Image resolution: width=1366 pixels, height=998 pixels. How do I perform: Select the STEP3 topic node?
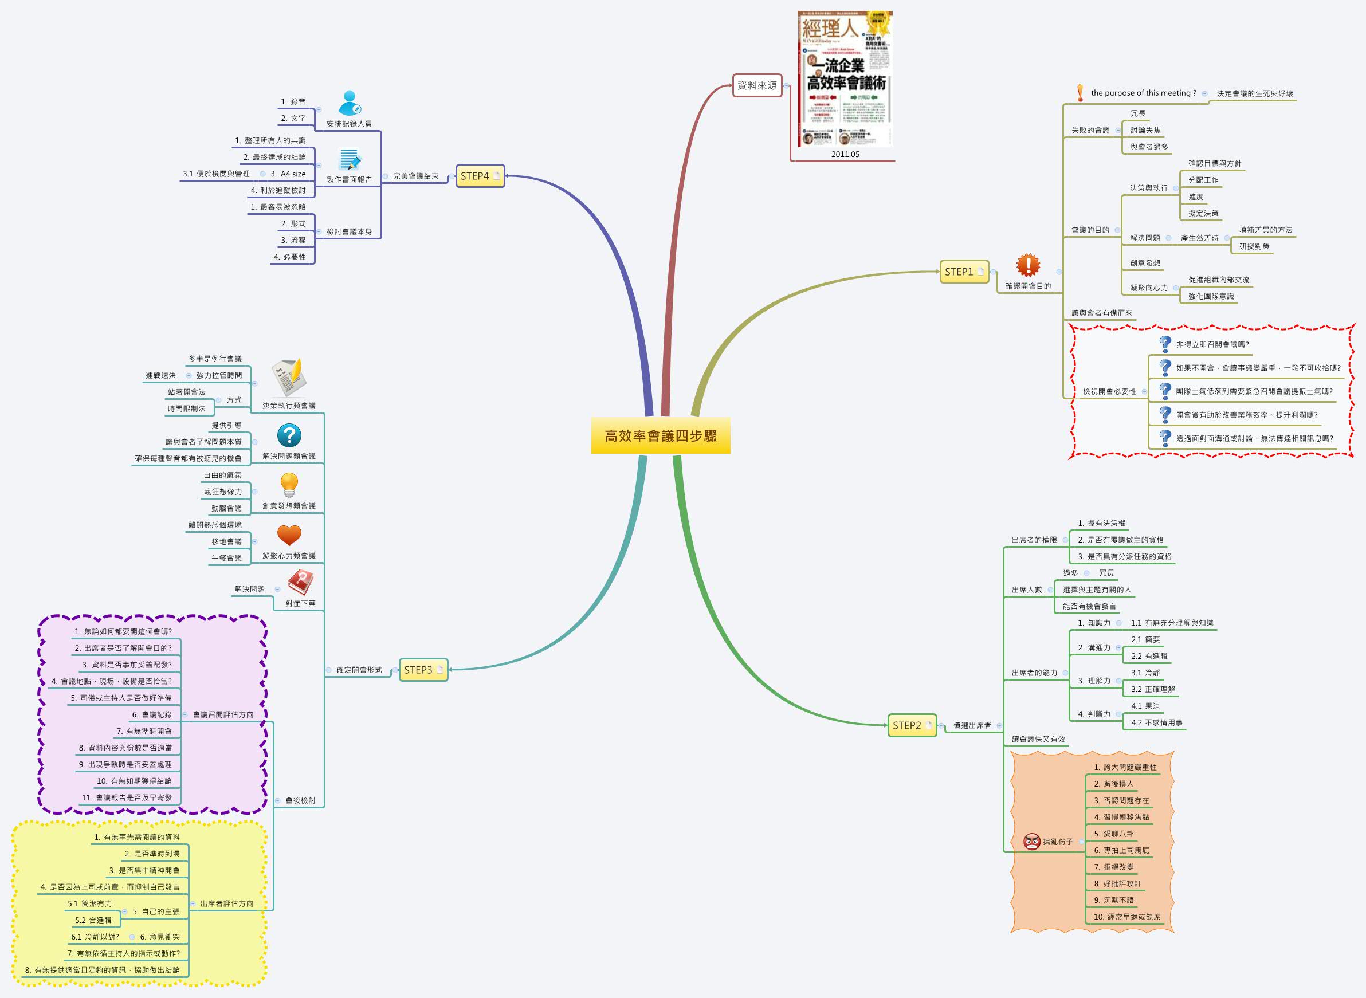(x=418, y=670)
